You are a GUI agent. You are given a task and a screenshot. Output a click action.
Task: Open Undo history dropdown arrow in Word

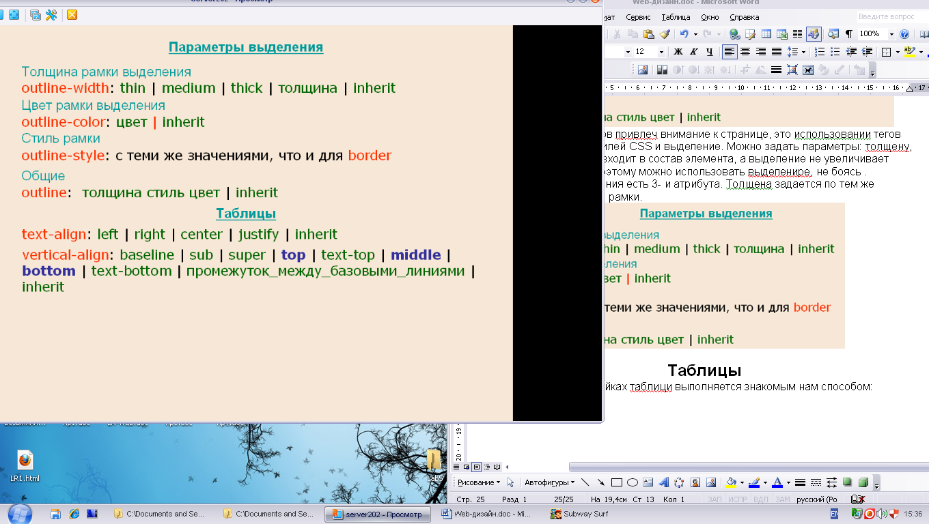[695, 34]
